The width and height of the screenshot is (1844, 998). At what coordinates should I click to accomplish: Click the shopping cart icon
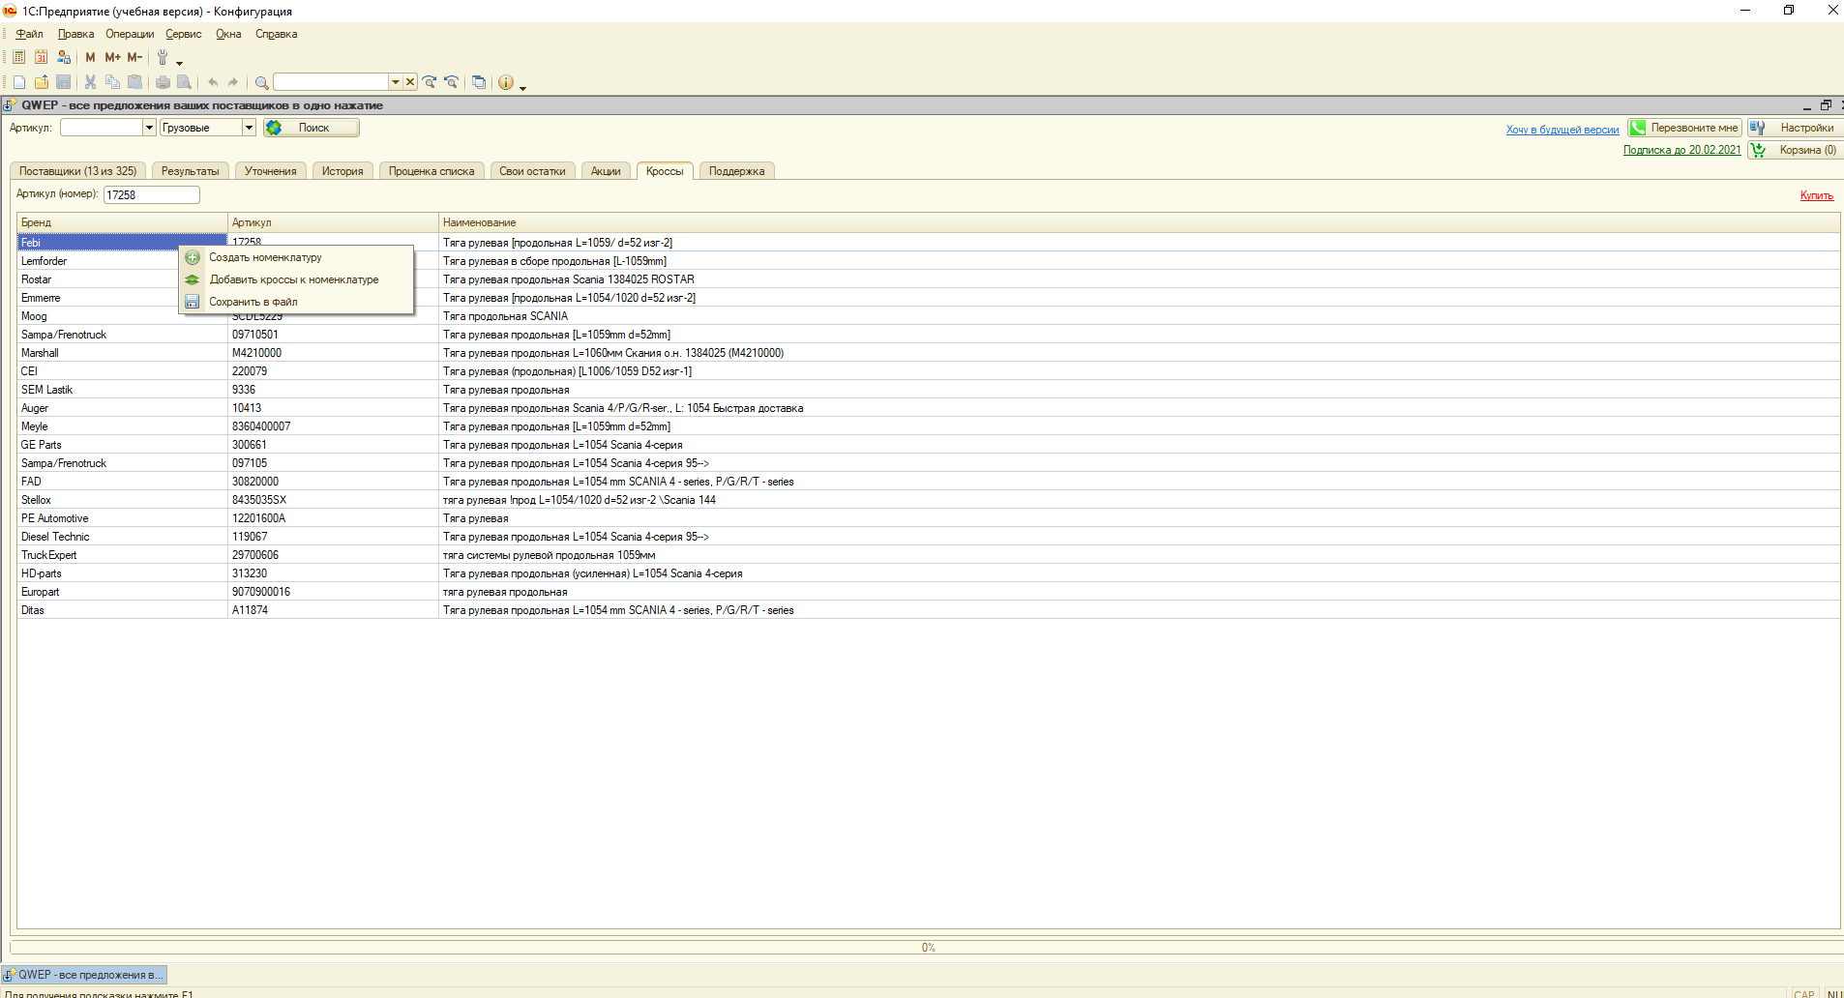pyautogui.click(x=1758, y=150)
